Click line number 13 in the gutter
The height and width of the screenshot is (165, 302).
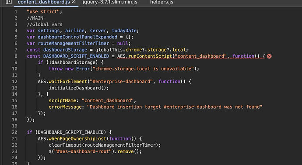click(x=14, y=88)
